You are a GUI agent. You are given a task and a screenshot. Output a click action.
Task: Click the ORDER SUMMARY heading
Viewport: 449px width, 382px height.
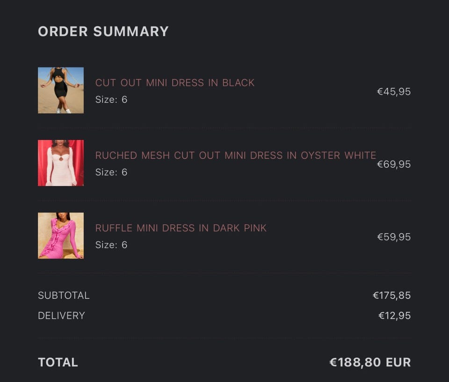(x=103, y=31)
